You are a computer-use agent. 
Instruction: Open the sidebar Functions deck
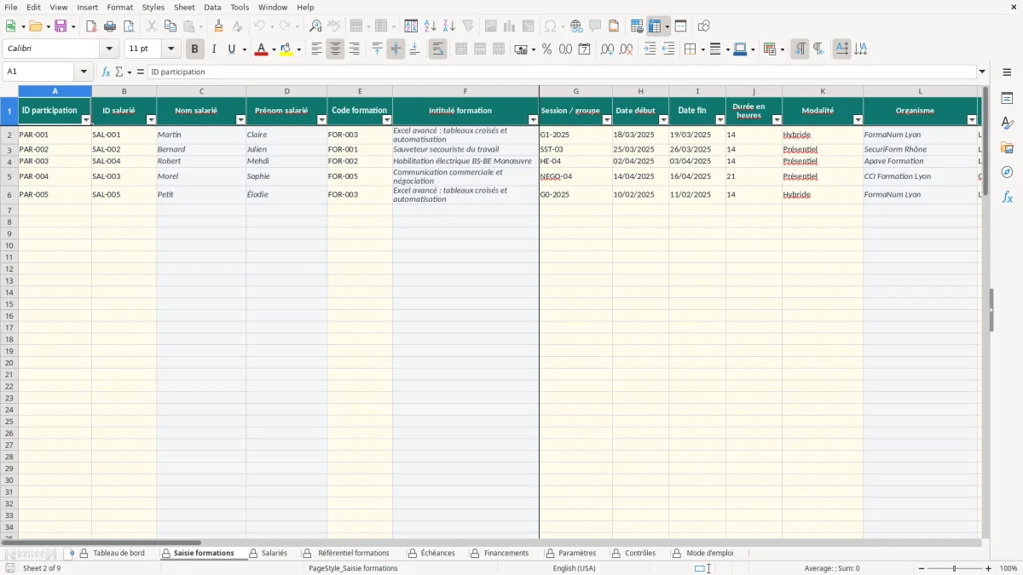pos(1007,197)
